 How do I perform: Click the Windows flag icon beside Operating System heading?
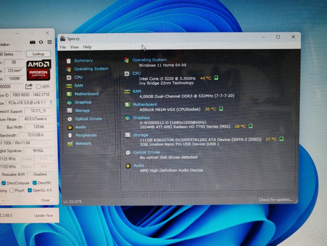pyautogui.click(x=127, y=60)
